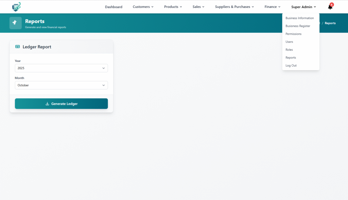Open the Month dropdown showing October

click(61, 85)
